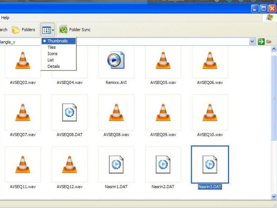Select the AVSEQ05.wav VLC cone icon
Image resolution: width=277 pixels, height=208 pixels.
click(163, 60)
